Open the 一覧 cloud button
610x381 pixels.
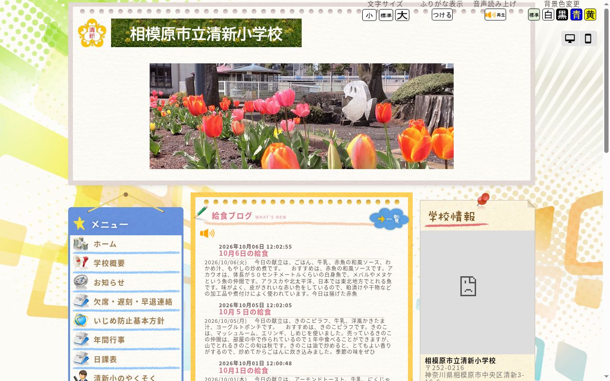(389, 219)
